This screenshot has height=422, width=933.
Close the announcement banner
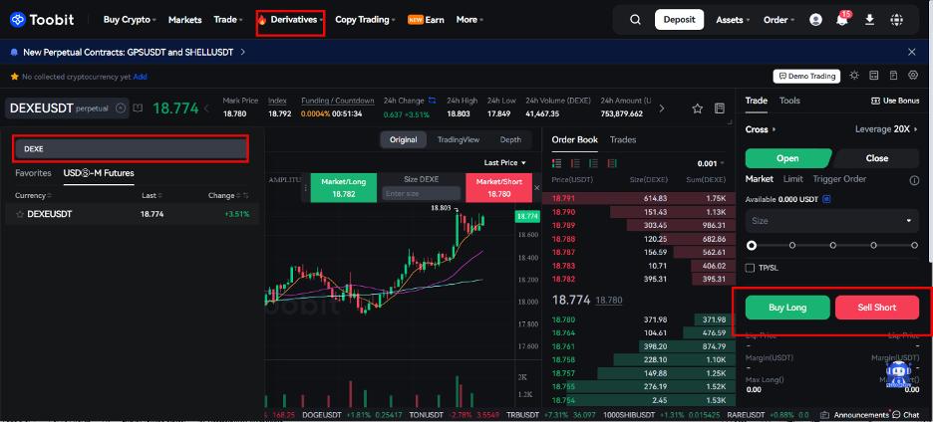coord(912,52)
